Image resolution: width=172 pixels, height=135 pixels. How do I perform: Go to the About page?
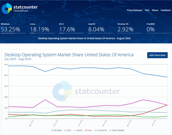(x=155, y=10)
